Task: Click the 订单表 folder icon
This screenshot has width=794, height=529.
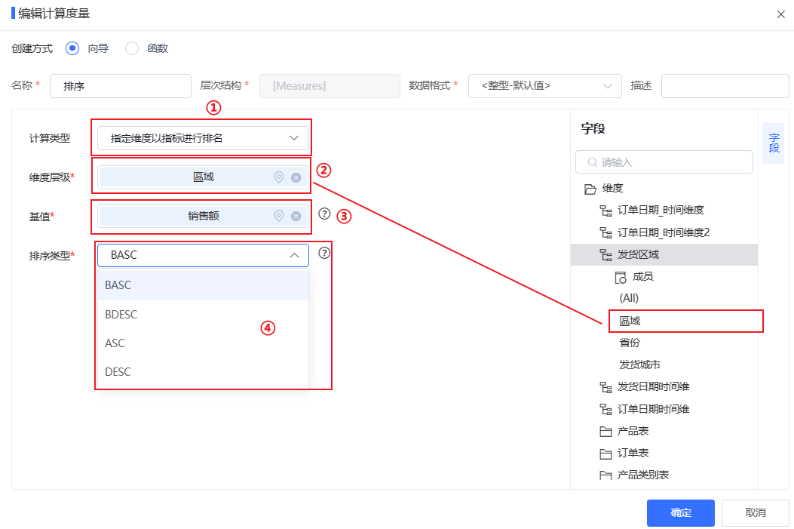Action: pos(605,454)
